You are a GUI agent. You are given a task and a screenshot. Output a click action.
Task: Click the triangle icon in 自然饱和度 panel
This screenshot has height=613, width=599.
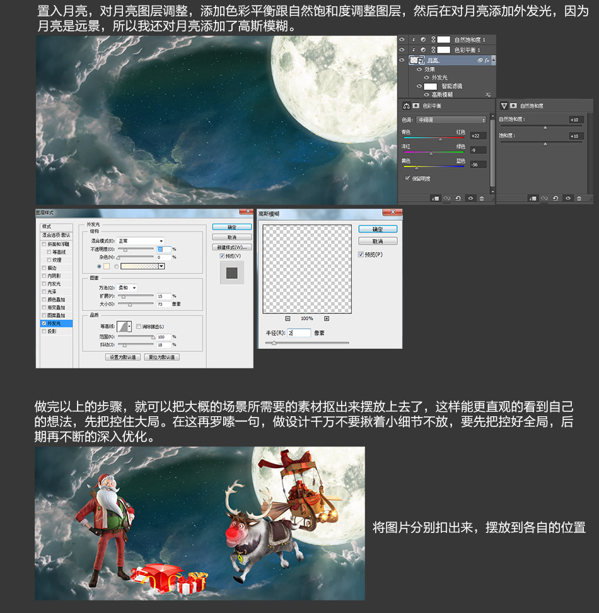[x=504, y=105]
